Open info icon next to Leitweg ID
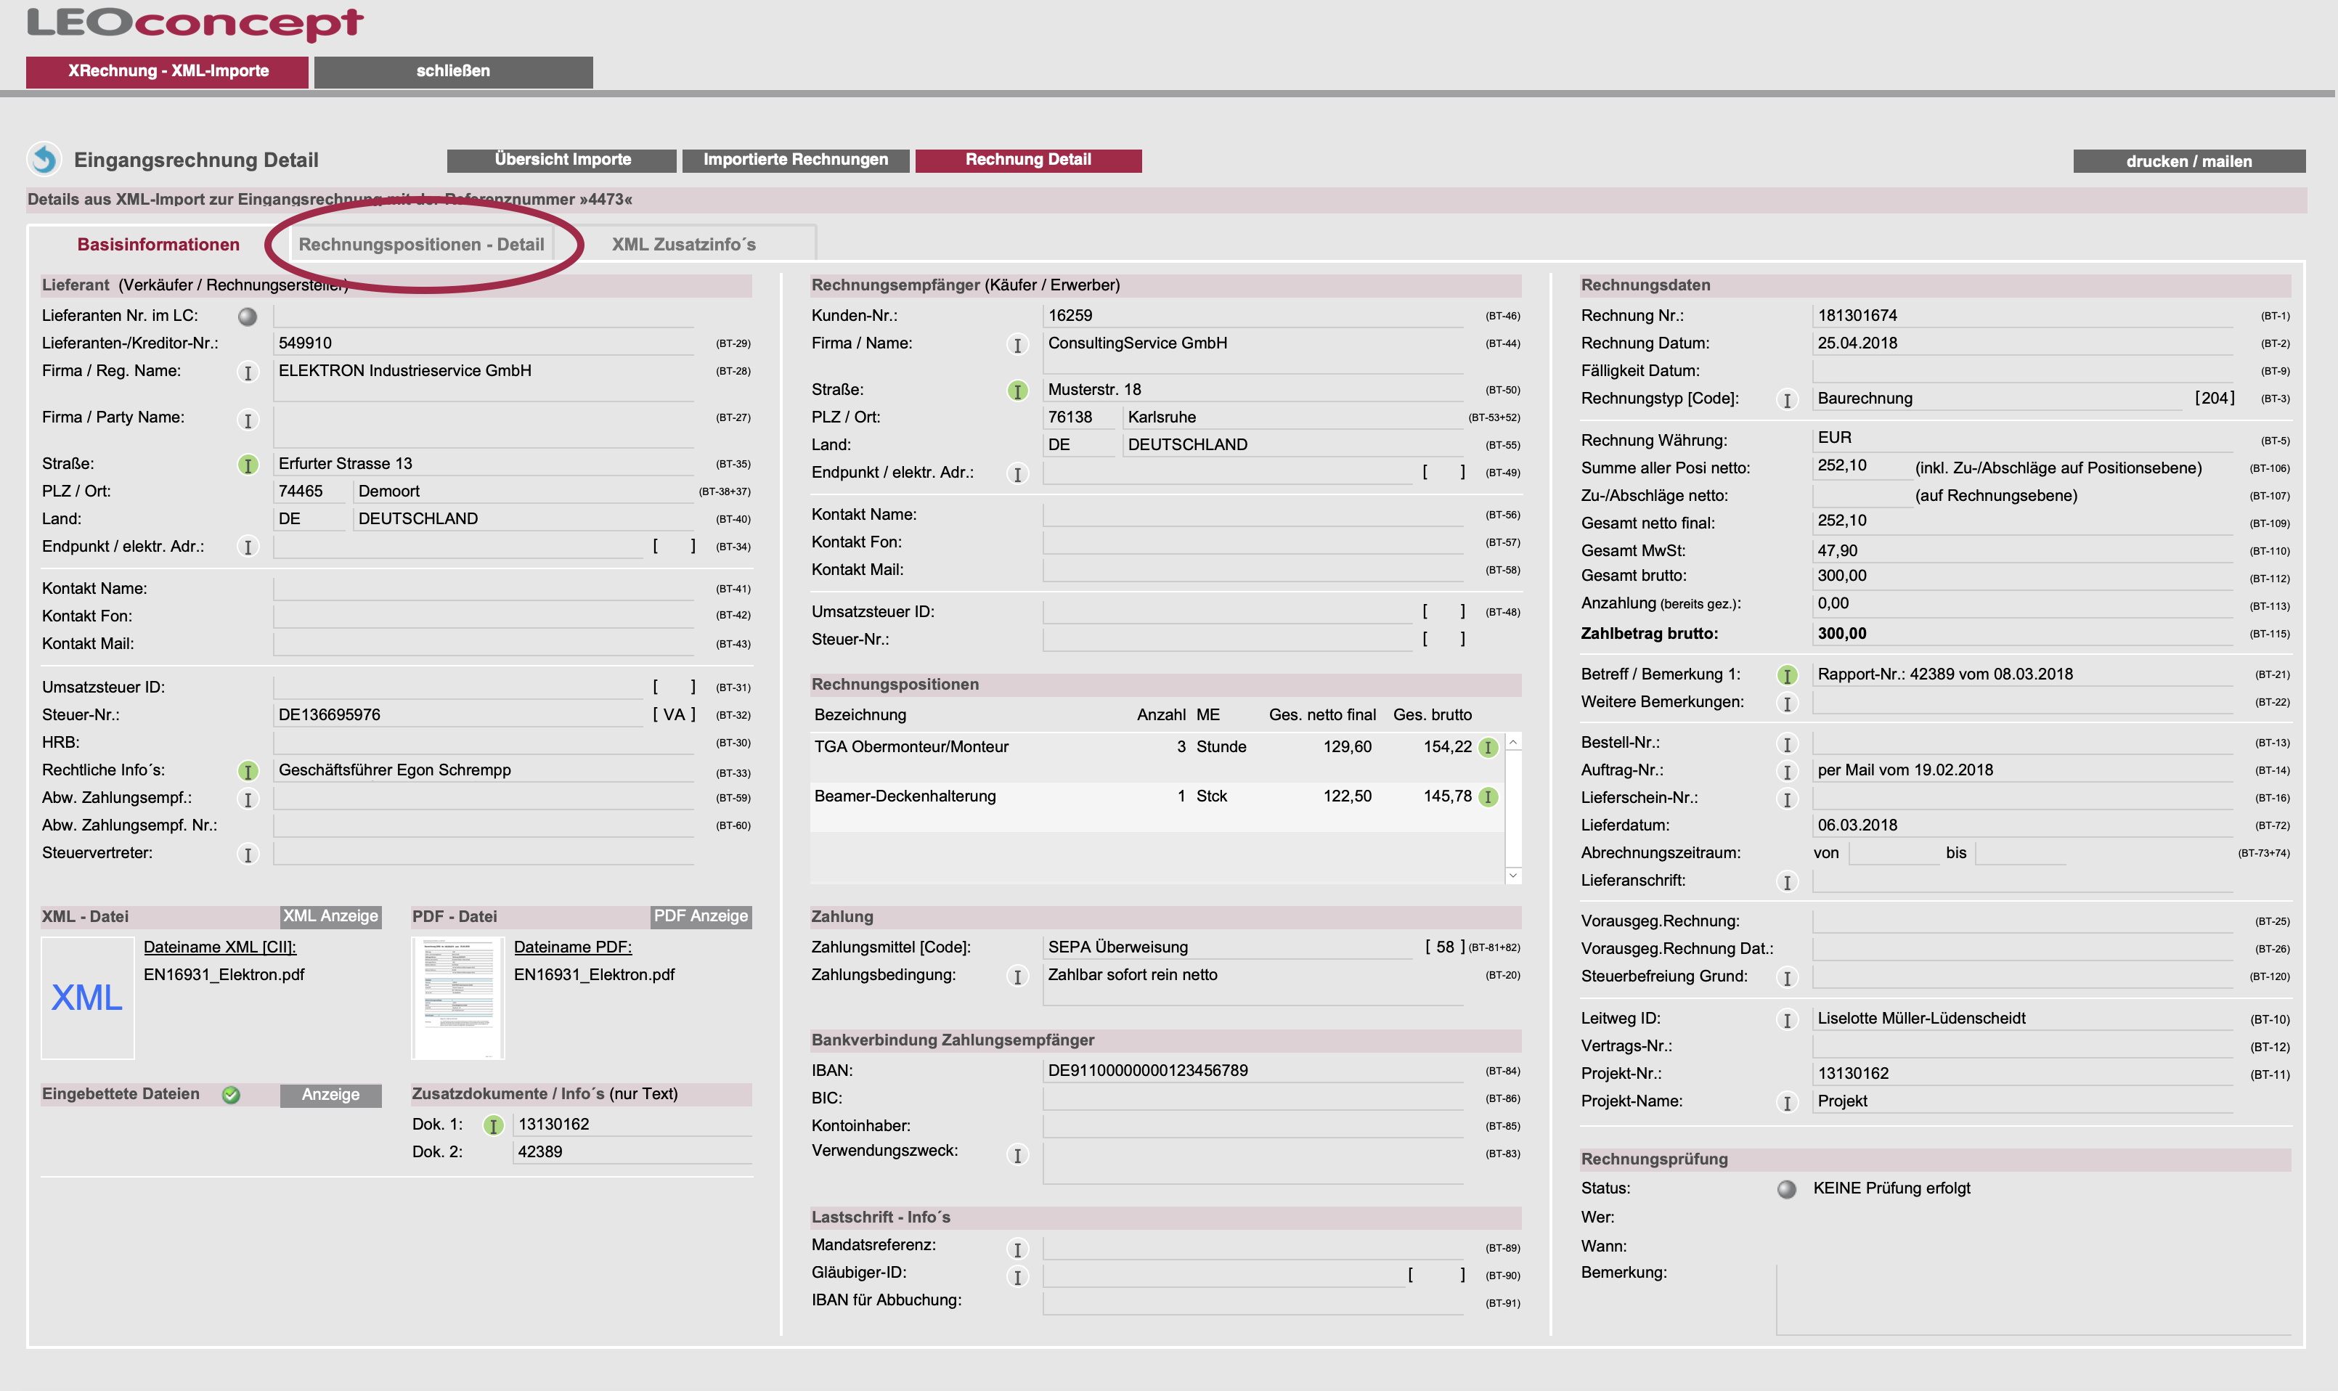Screen dimensions: 2338x1391 coord(1787,1020)
